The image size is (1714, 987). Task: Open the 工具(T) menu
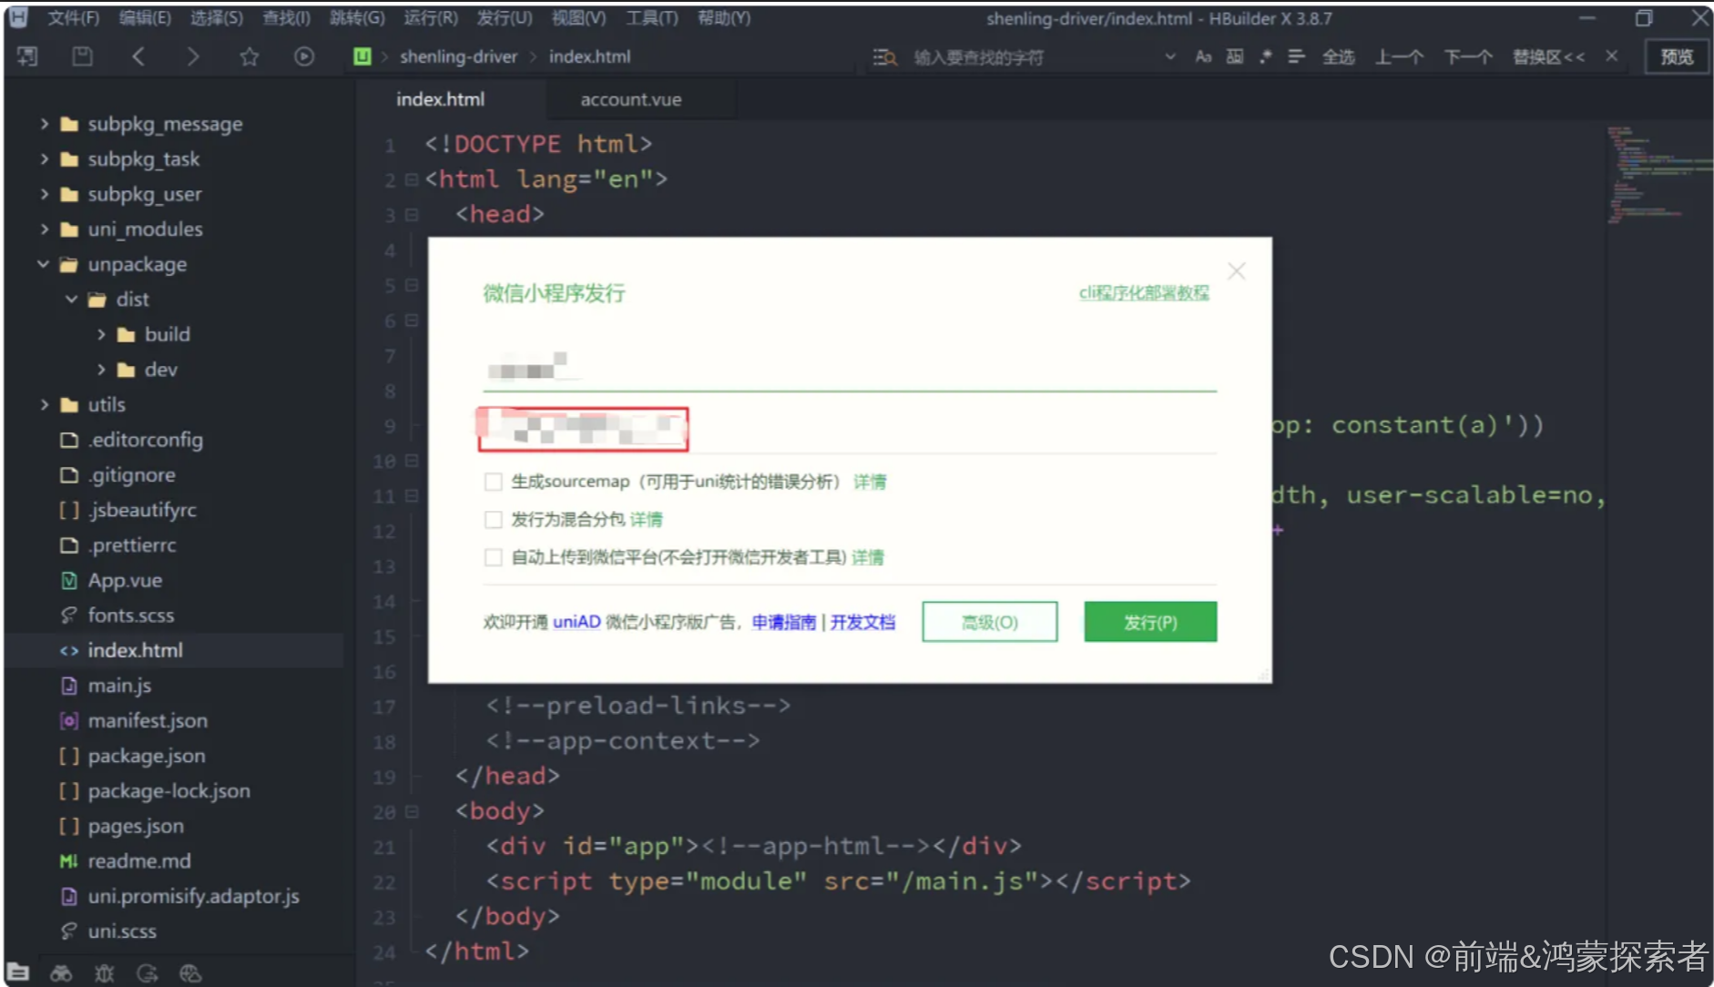click(652, 18)
